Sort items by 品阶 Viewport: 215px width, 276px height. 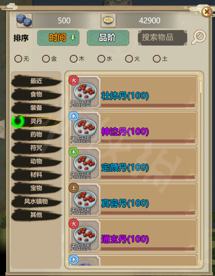pos(108,38)
